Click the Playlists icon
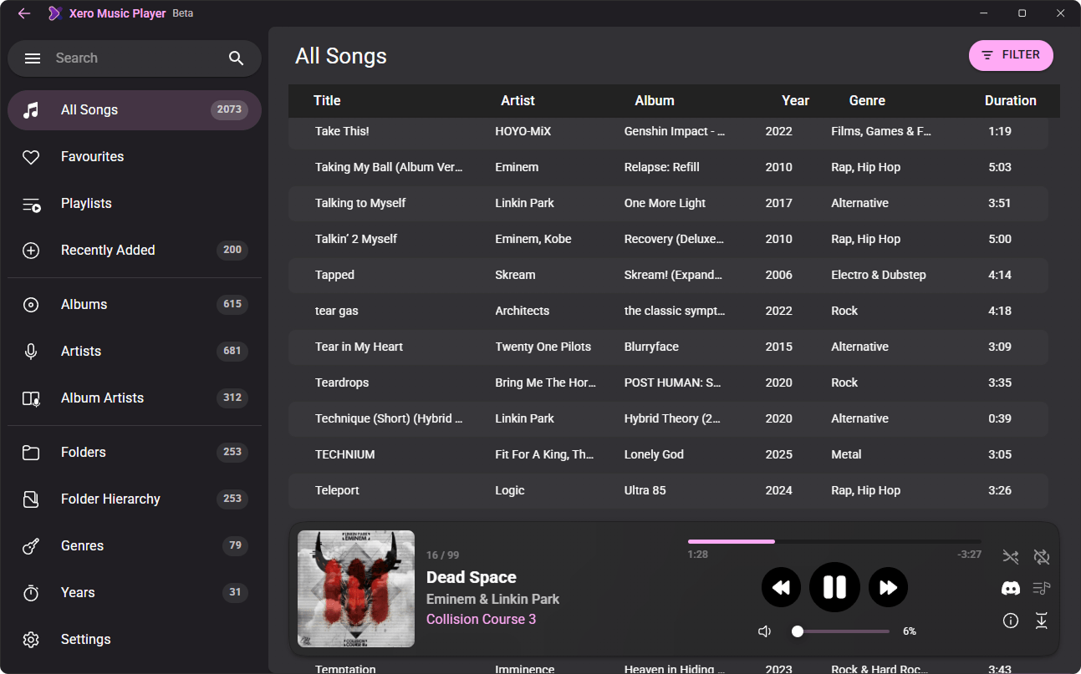 coord(31,204)
